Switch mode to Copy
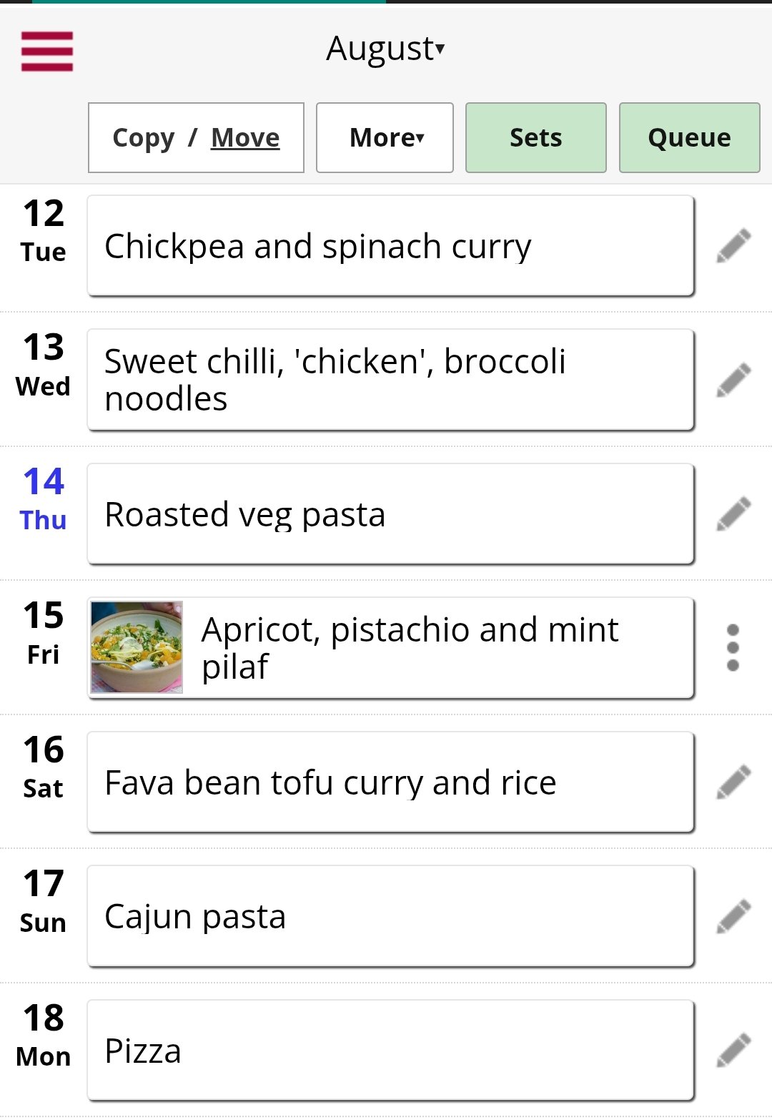Viewport: 772px width, 1120px height. coord(143,137)
